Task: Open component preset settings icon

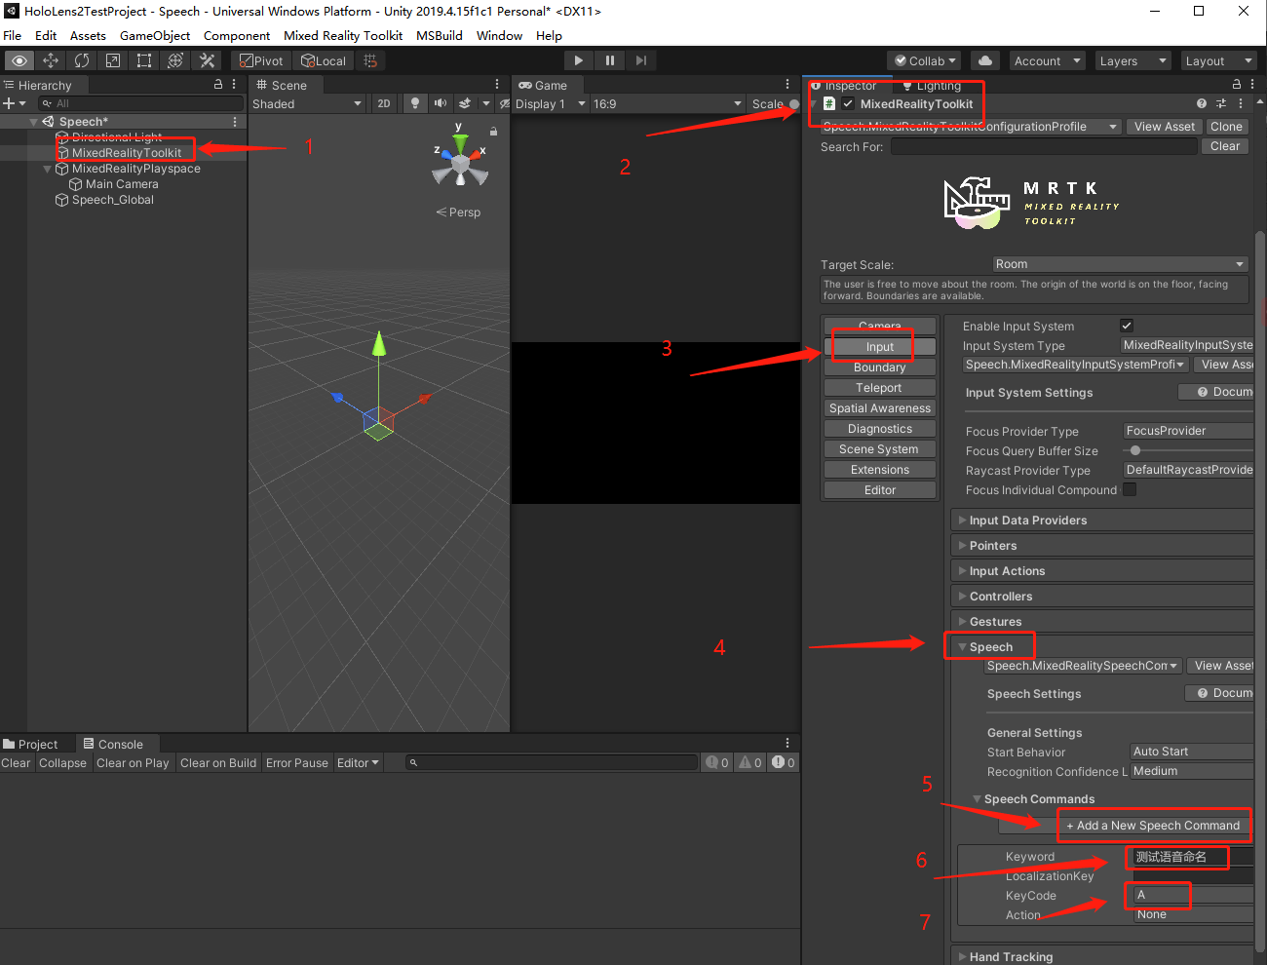Action: click(x=1221, y=103)
